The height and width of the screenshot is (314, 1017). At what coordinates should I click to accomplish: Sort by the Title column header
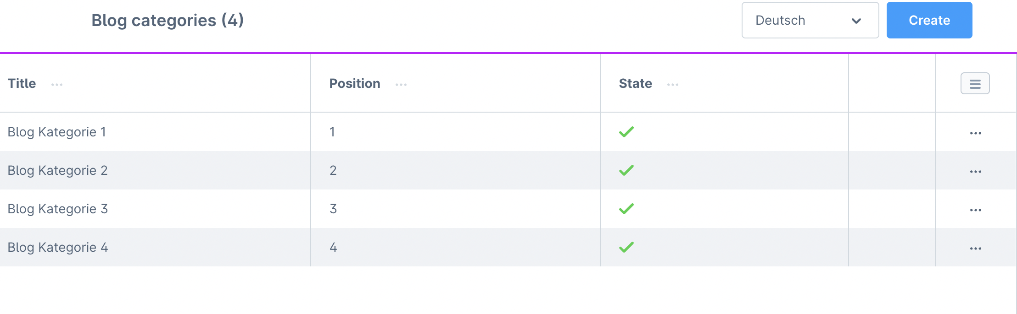22,84
